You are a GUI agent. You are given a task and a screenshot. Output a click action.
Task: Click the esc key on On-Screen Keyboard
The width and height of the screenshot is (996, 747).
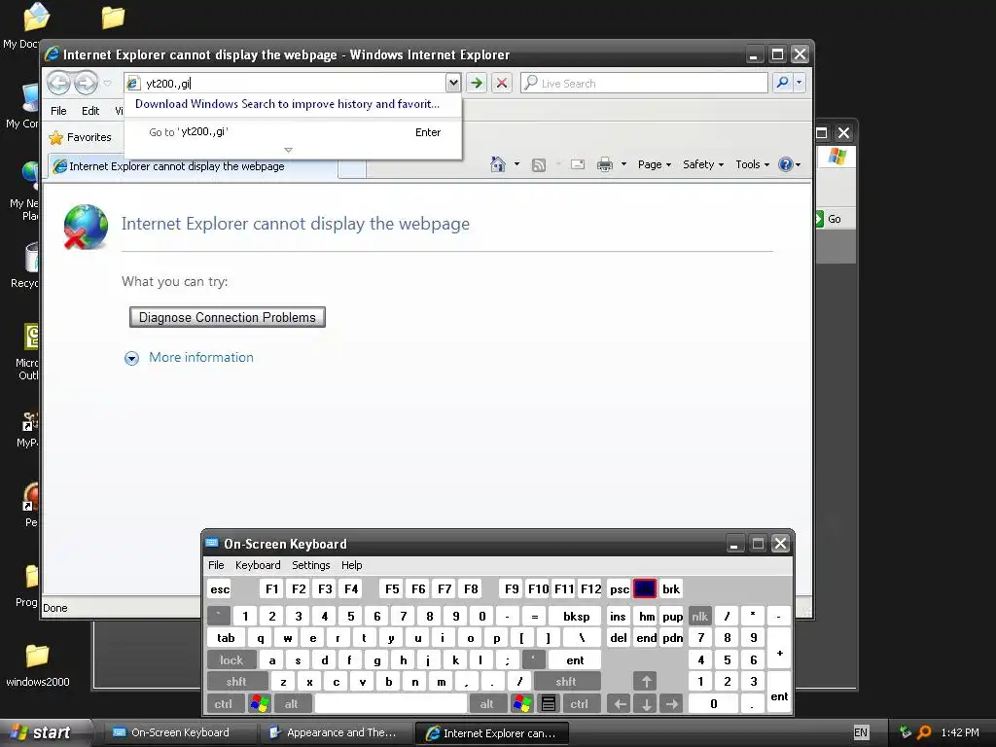(x=220, y=588)
